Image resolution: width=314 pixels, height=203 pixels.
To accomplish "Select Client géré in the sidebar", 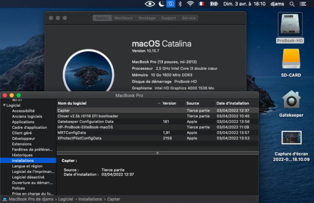I will [x=22, y=133].
